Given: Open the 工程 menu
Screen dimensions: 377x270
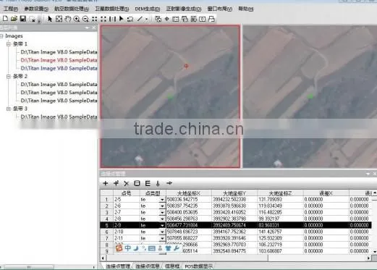Looking at the screenshot, I should coord(11,9).
